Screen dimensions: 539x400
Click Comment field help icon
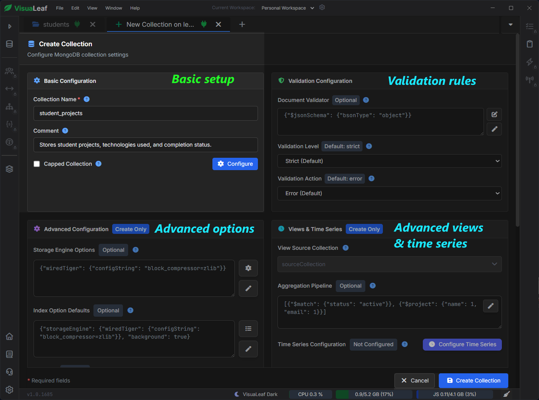pos(65,131)
